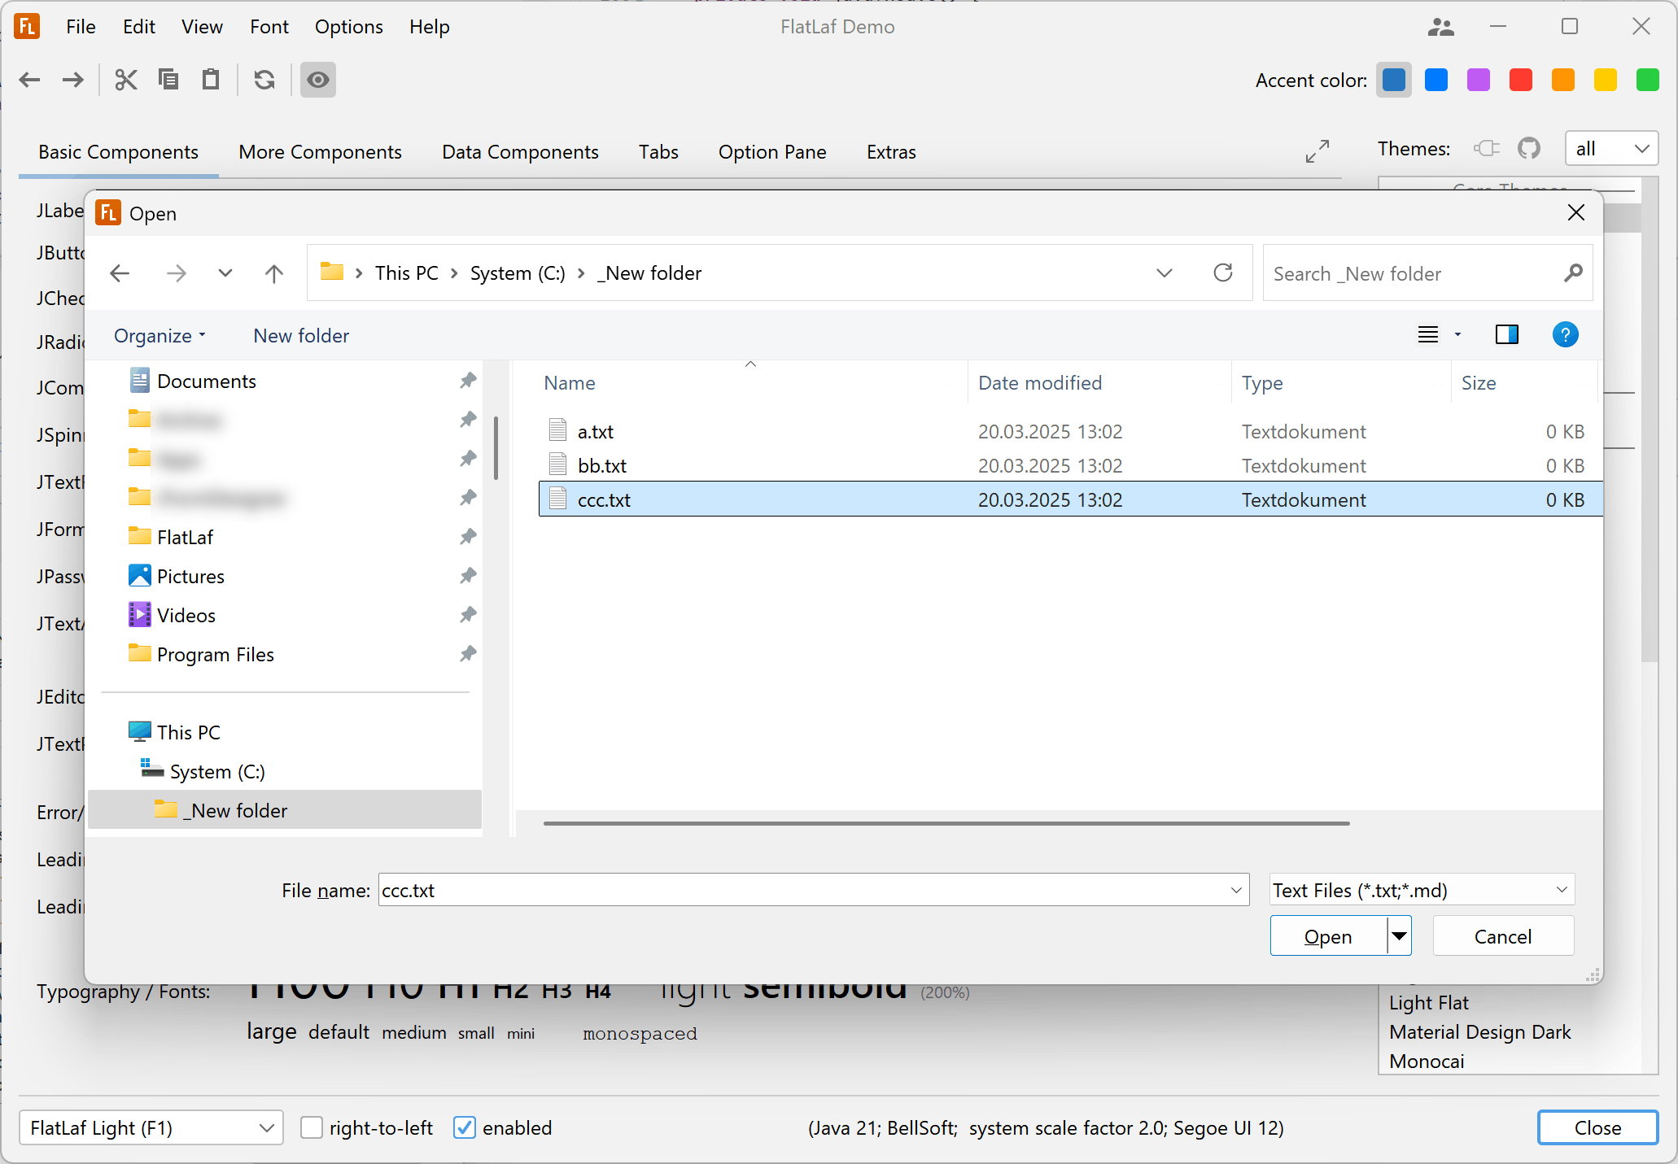Select the red accent color
Screen dimensions: 1678x1164
tap(1521, 80)
